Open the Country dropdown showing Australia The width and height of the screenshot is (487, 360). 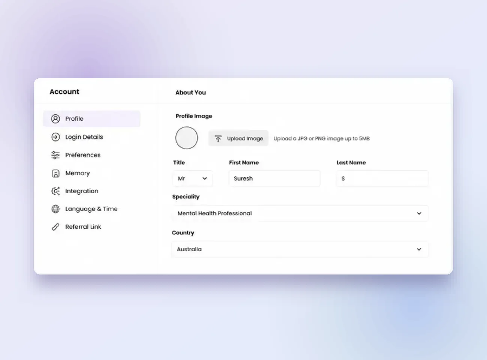300,249
